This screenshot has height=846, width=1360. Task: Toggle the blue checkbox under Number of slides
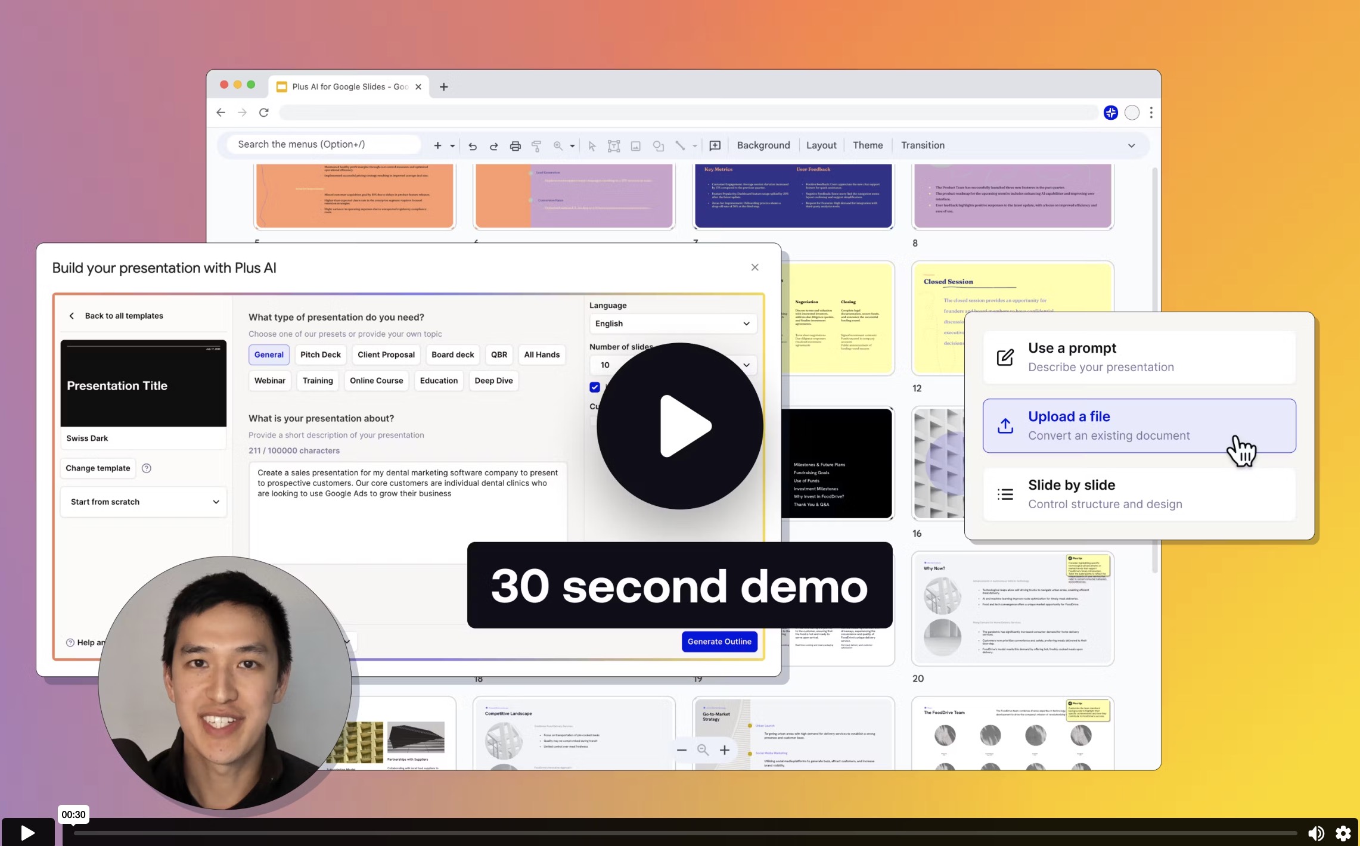point(595,387)
